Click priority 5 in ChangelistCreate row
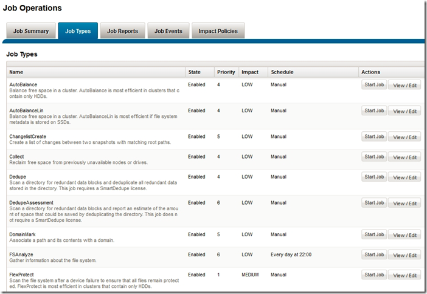This screenshot has width=427, height=294. click(x=218, y=137)
